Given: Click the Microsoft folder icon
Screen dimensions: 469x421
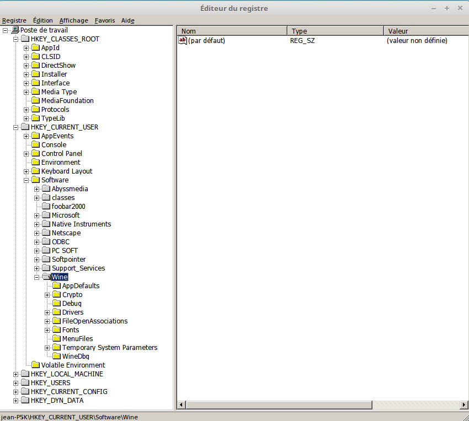Looking at the screenshot, I should 46,215.
